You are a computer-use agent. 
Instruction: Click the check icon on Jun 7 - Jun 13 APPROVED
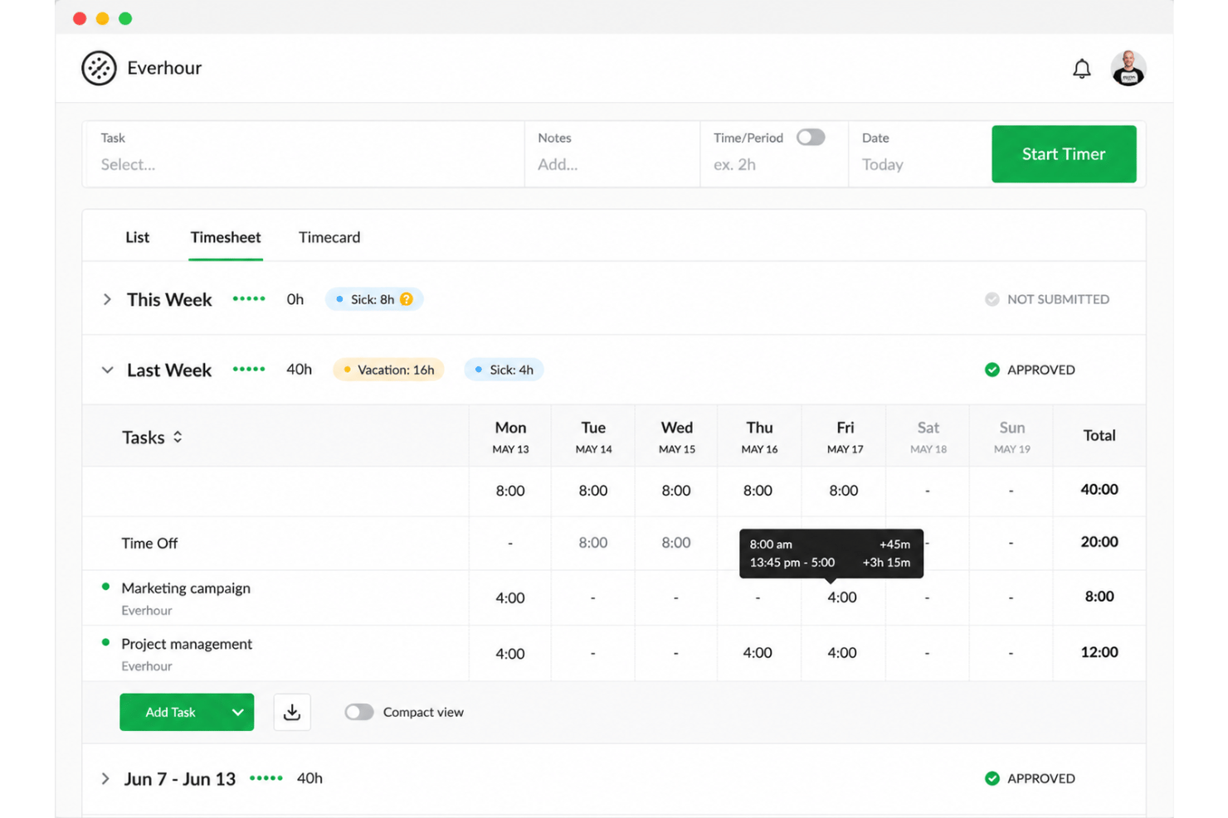pos(992,778)
